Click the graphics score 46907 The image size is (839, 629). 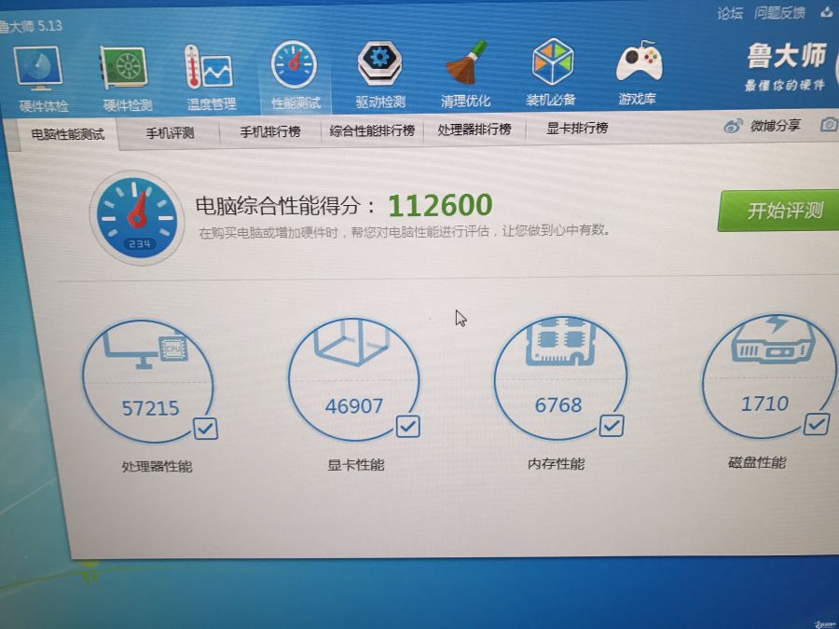coord(354,406)
